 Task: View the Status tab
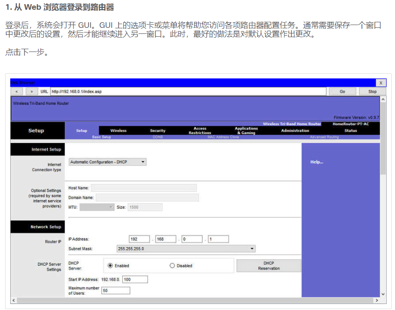coord(352,131)
